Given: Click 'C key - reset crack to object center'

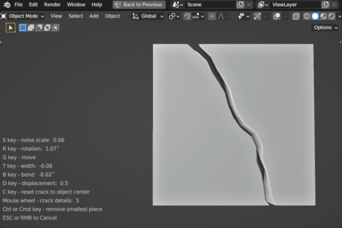Looking at the screenshot, I should click(x=46, y=192).
